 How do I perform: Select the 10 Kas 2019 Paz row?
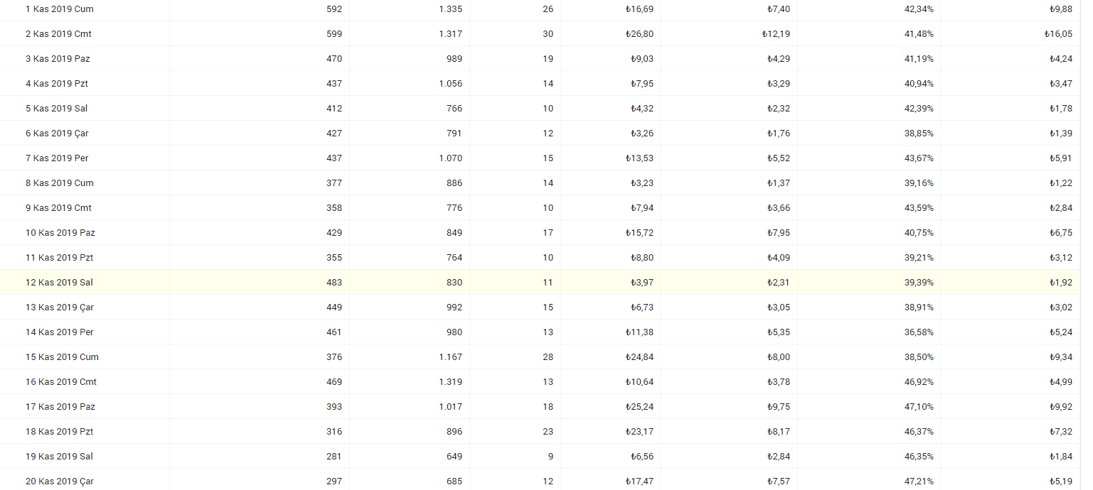pyautogui.click(x=540, y=233)
